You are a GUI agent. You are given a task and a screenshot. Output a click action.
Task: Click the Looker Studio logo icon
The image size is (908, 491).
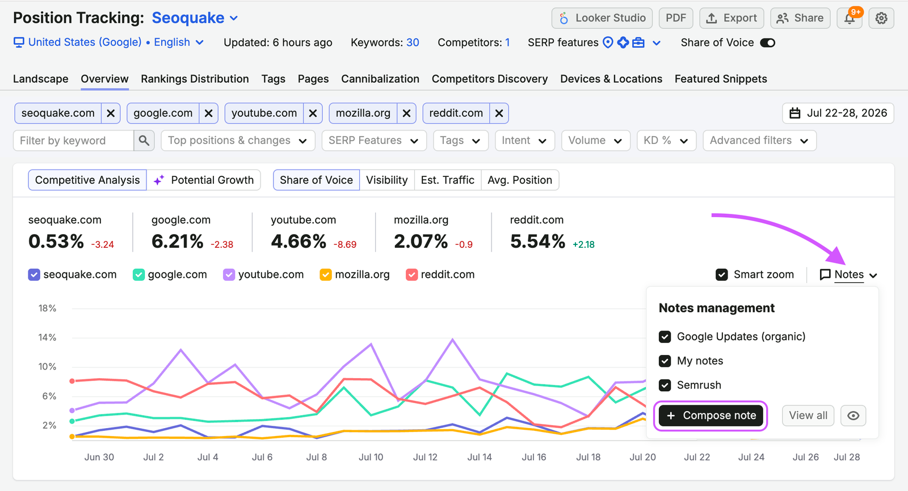pos(564,18)
